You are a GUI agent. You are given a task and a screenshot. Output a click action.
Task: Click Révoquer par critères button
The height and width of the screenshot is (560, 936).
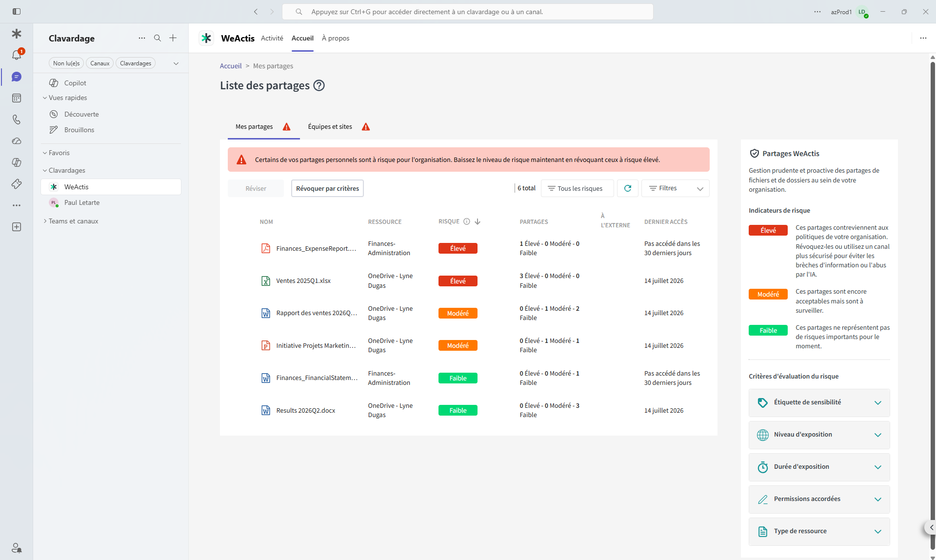pos(327,188)
